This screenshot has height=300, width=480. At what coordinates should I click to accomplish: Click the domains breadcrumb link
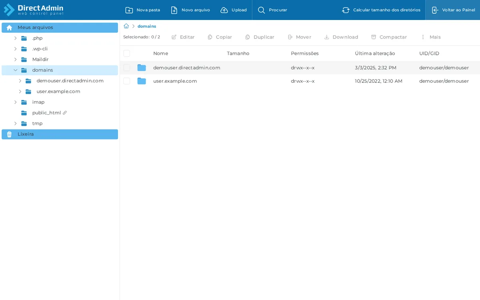coord(147,26)
